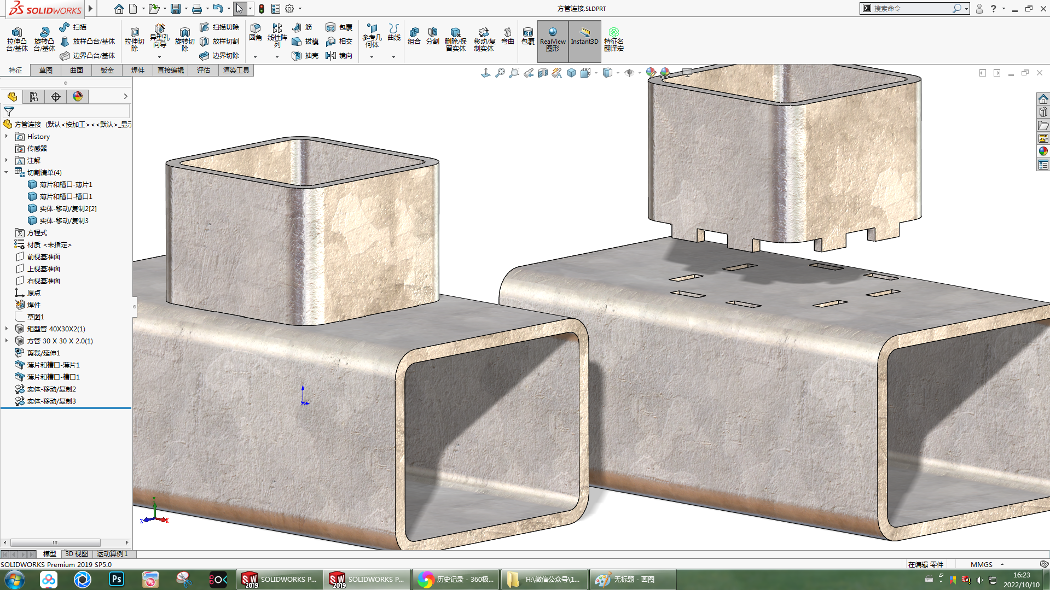Switch to PropertyManager tab icon

(x=34, y=97)
